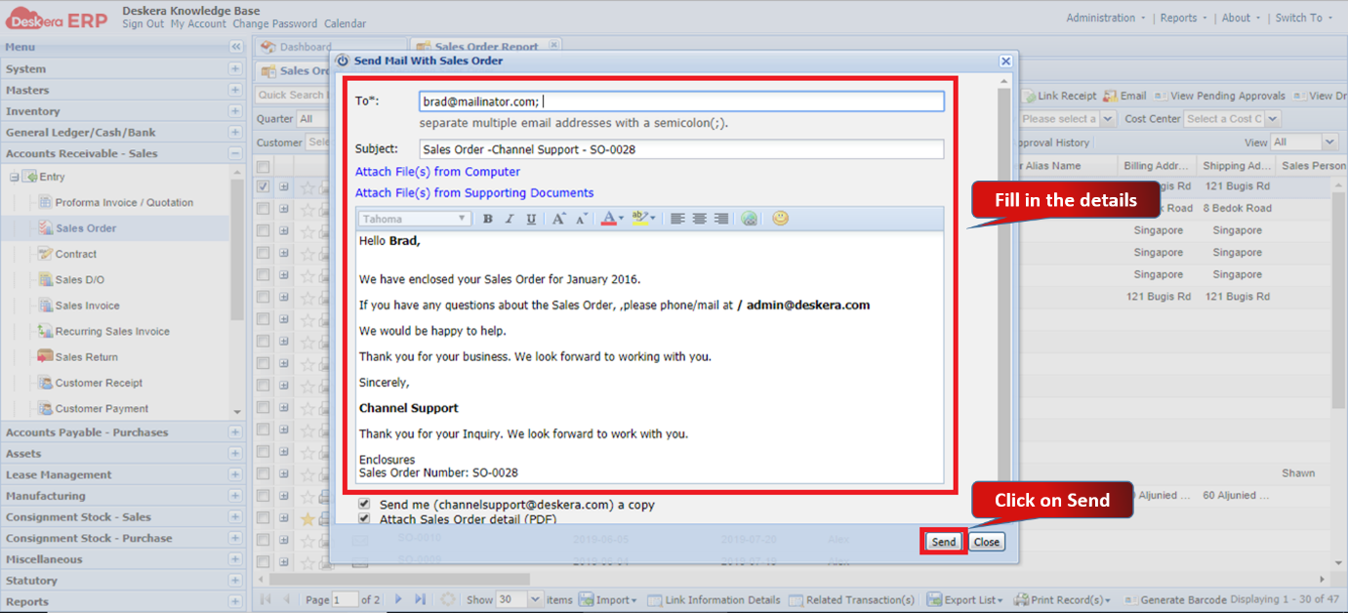Click the Sign Out link
1348x613 pixels.
tap(143, 23)
